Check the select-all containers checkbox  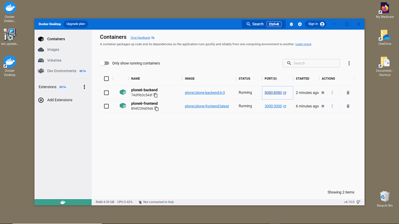coord(106,79)
